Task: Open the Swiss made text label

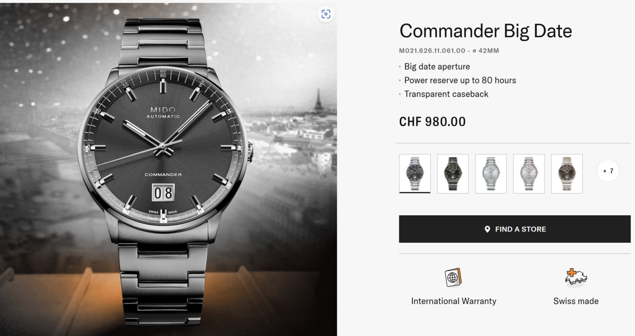Action: [576, 301]
